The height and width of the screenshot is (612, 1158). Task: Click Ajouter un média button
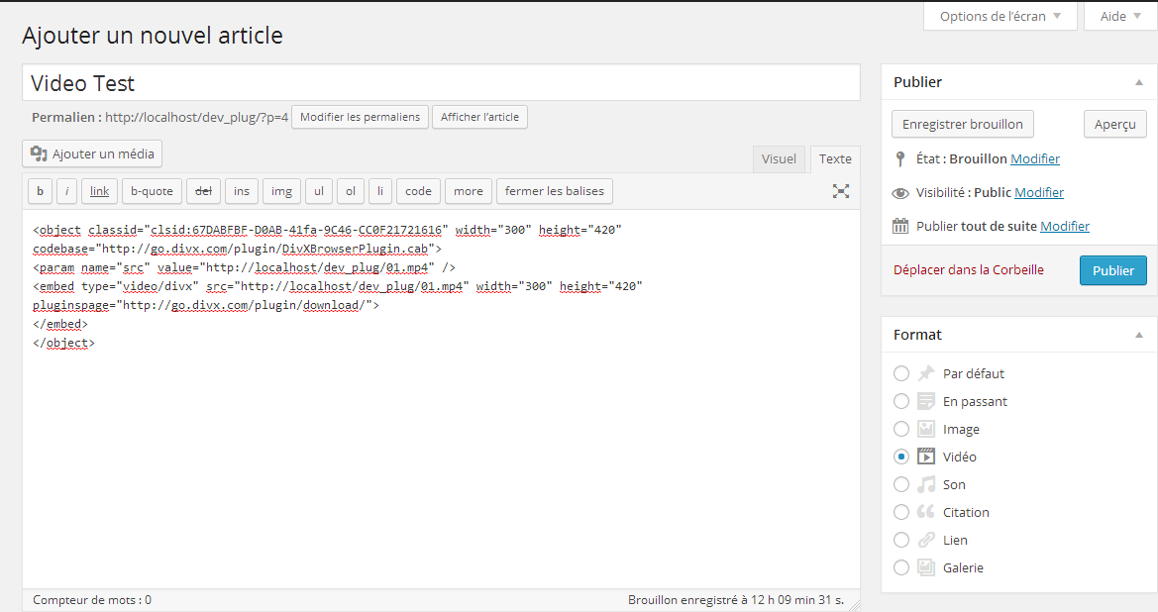click(92, 153)
